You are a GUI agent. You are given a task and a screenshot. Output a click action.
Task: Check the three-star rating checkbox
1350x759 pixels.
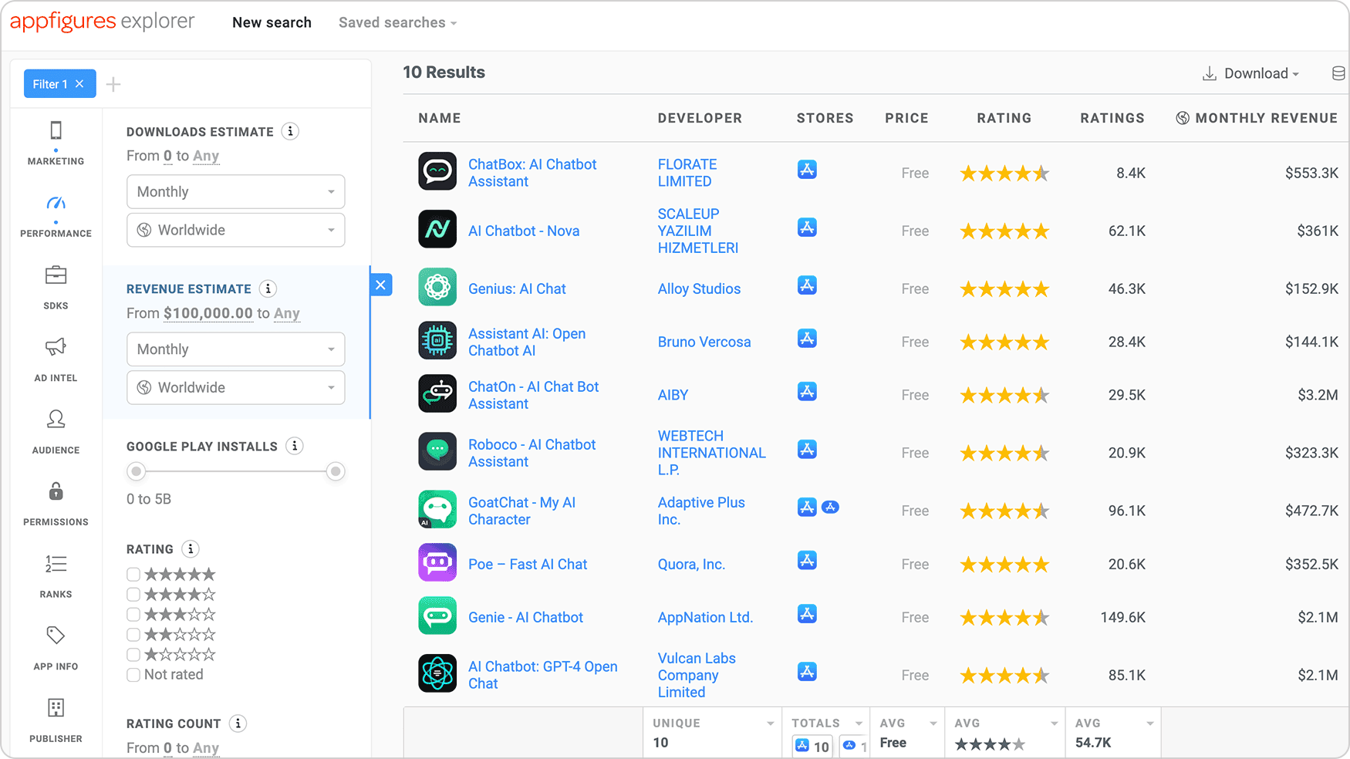[x=133, y=614]
